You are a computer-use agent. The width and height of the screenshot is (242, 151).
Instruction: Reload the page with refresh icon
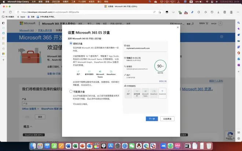point(10,12)
